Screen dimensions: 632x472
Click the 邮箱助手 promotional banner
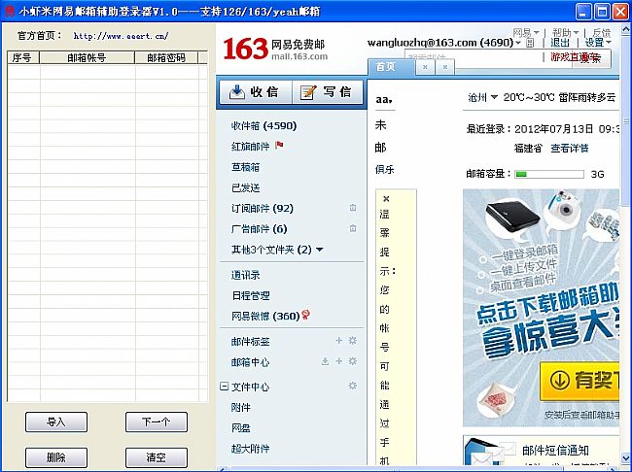(x=541, y=308)
